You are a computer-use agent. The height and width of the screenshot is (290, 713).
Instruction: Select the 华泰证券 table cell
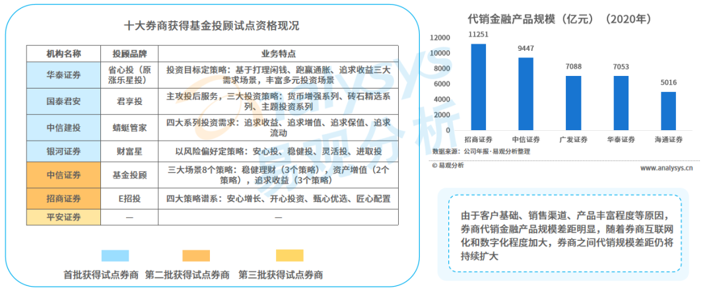tap(63, 75)
